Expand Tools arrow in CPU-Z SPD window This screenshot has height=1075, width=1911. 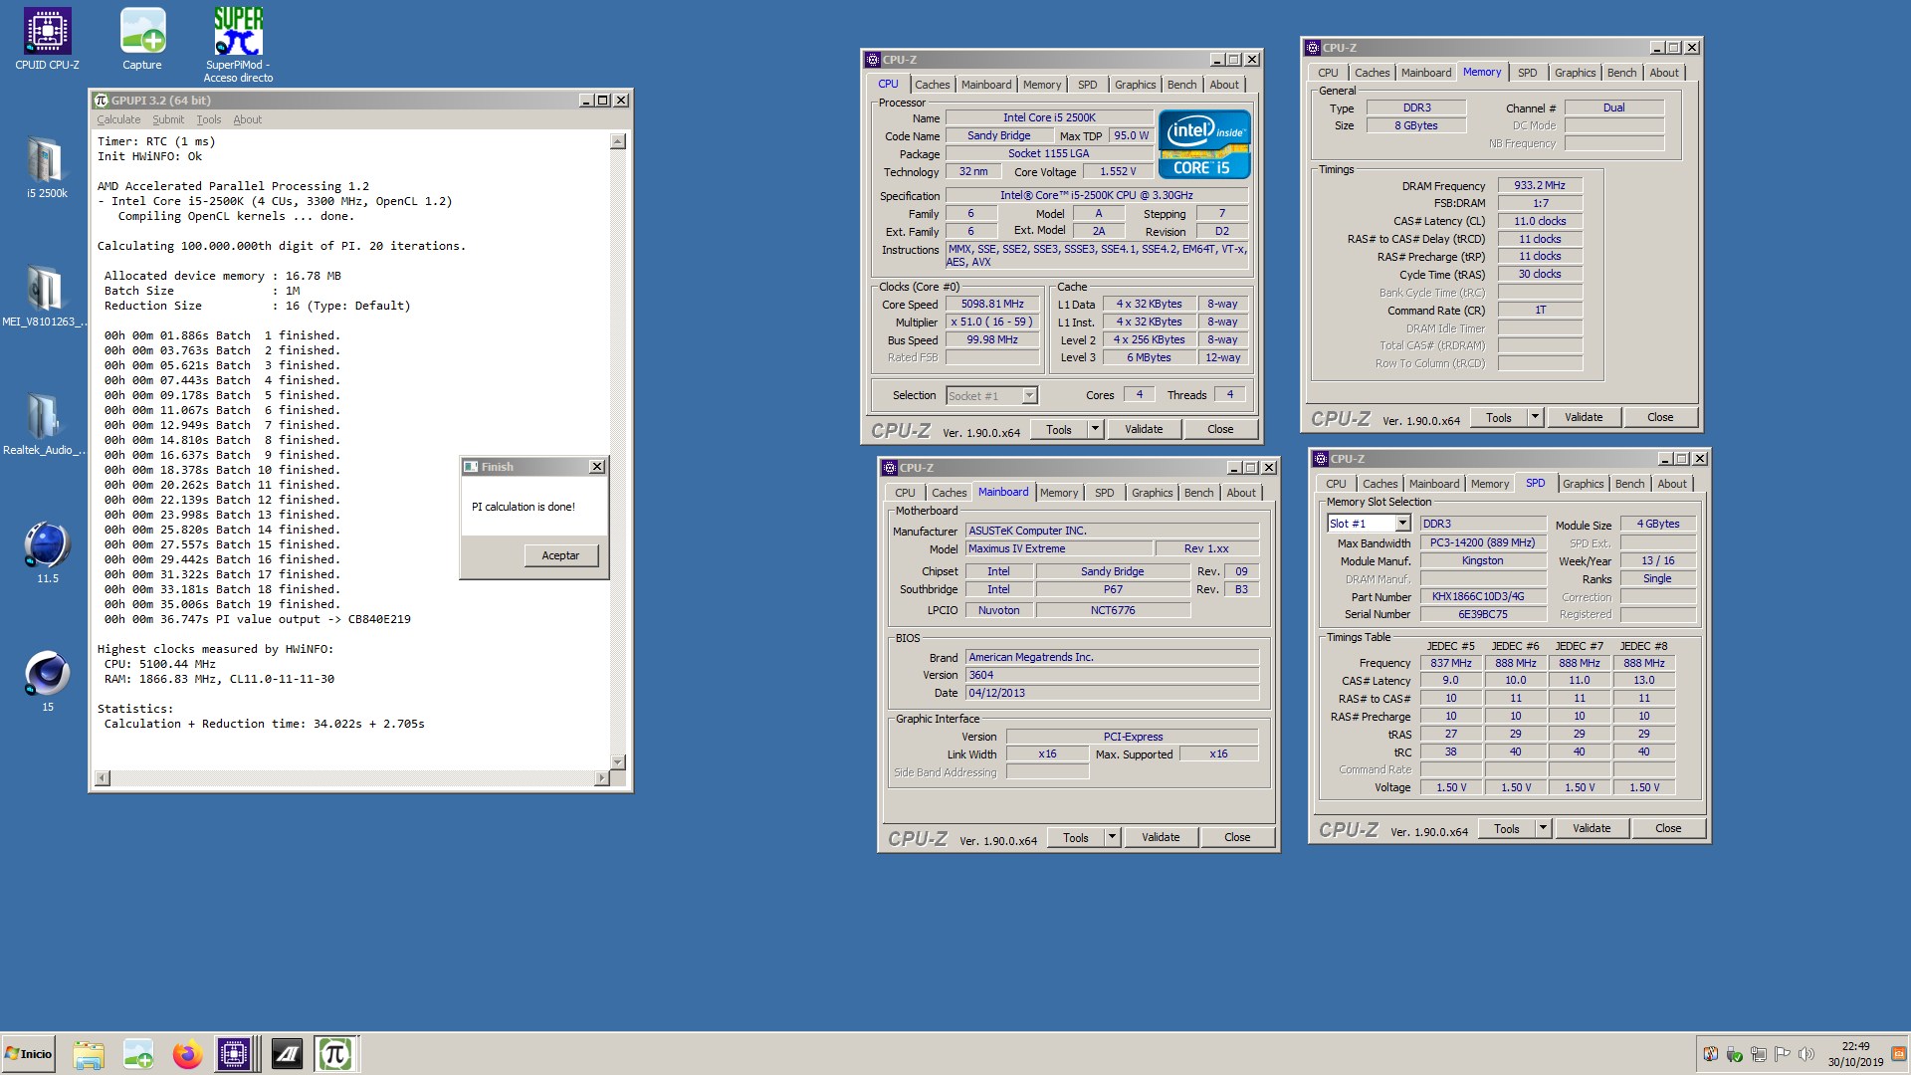pyautogui.click(x=1543, y=828)
